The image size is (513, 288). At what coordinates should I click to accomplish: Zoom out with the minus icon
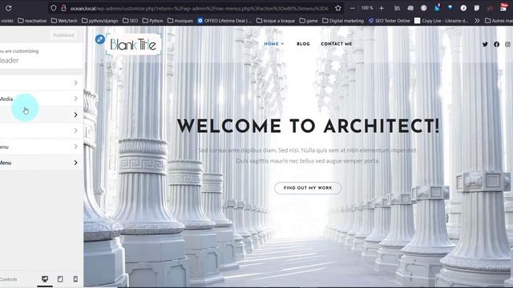tap(353, 8)
